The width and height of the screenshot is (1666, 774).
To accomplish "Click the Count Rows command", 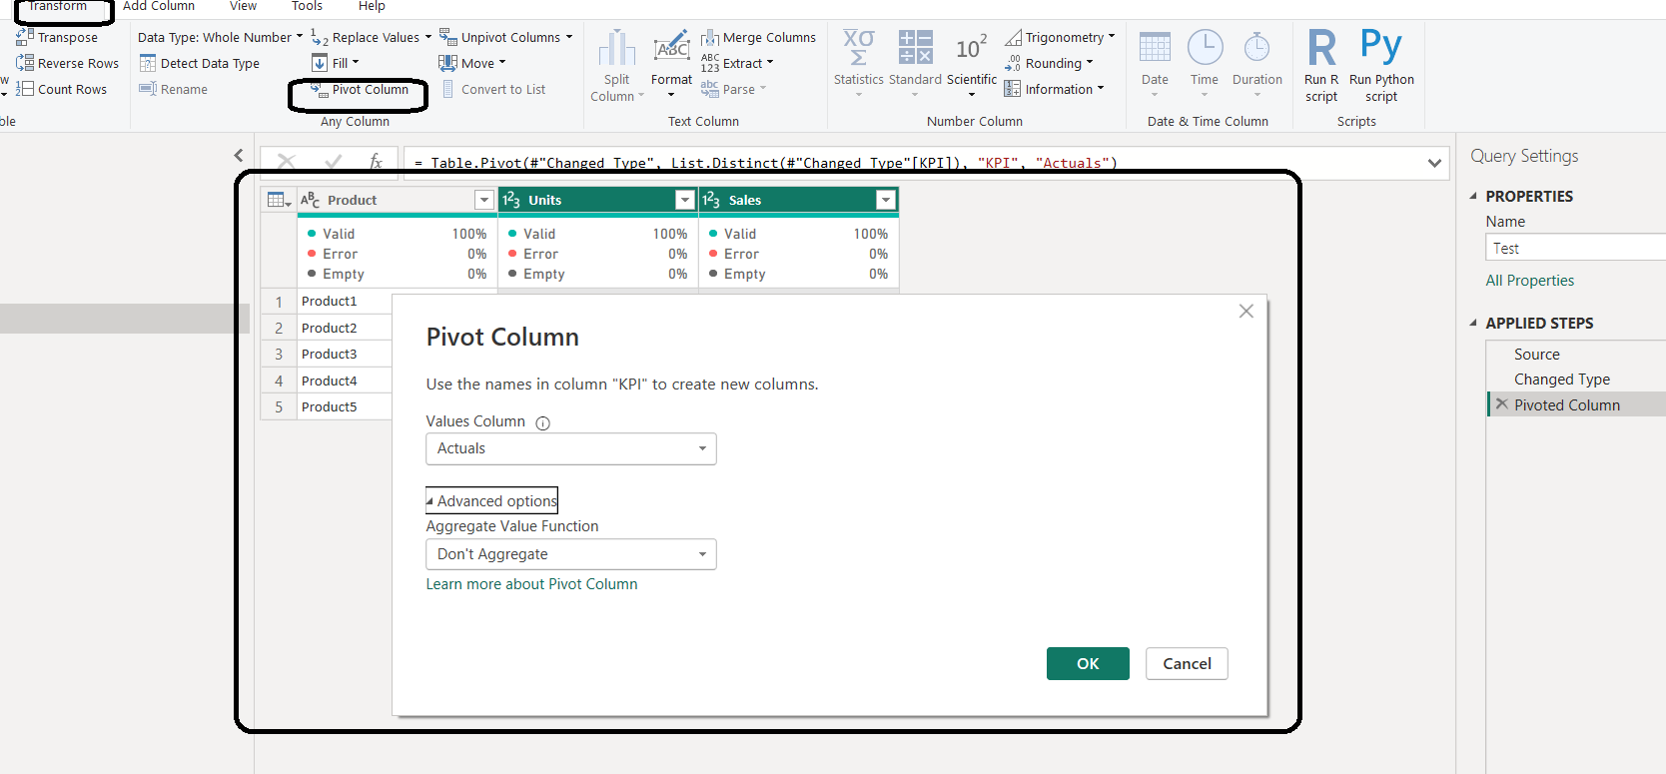I will pos(61,89).
